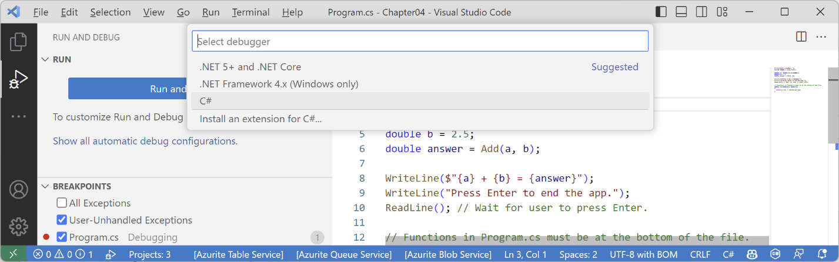
Task: Open Customize Layout icon
Action: tap(721, 12)
